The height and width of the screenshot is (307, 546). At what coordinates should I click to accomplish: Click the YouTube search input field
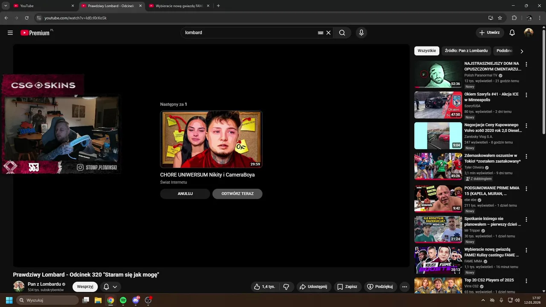[x=250, y=33]
